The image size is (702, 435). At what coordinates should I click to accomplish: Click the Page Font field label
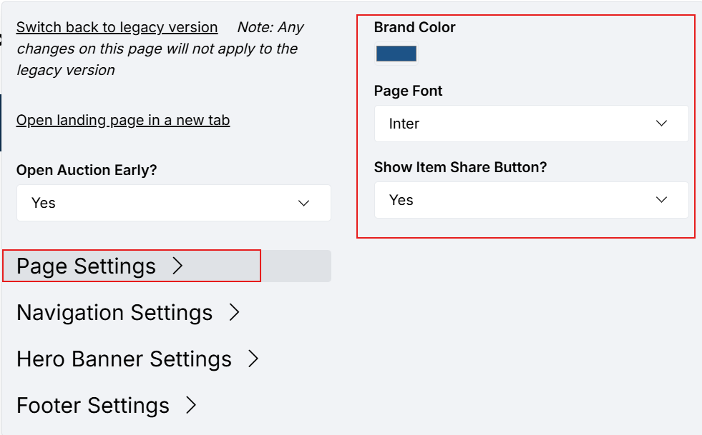408,91
